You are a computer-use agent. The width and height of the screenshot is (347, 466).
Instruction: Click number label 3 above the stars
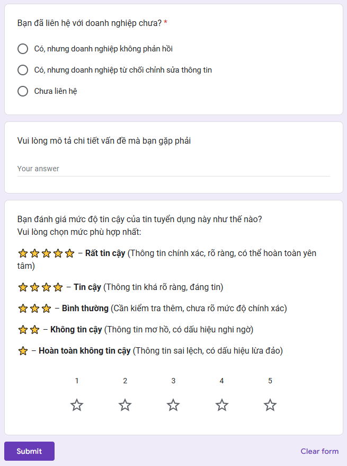[173, 381]
